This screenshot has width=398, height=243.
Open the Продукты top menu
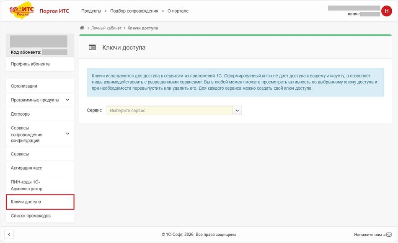(91, 11)
